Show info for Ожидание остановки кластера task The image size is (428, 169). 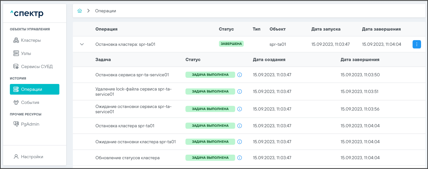click(x=240, y=142)
